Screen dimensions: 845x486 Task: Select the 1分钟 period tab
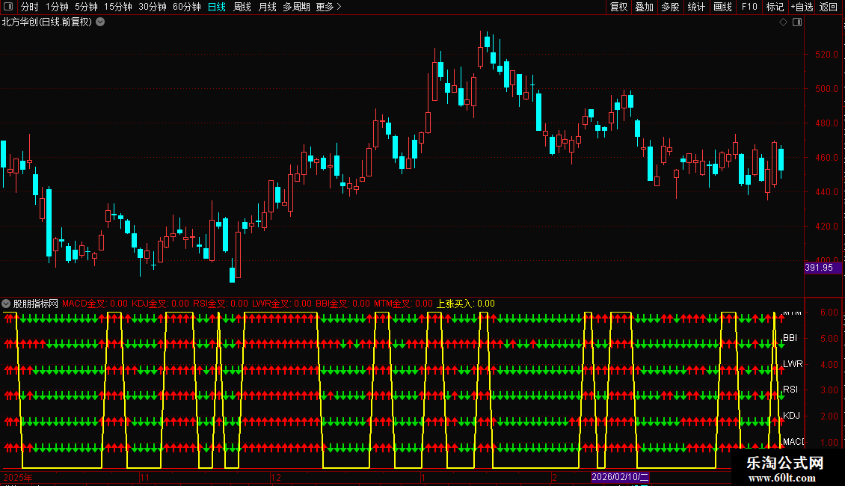tap(57, 7)
